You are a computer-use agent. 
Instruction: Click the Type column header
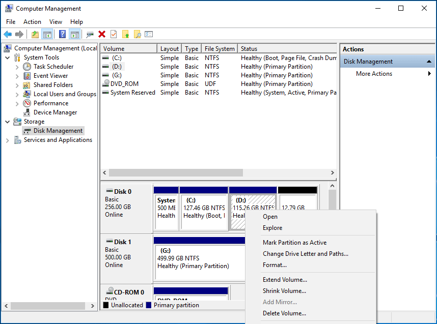coord(192,49)
